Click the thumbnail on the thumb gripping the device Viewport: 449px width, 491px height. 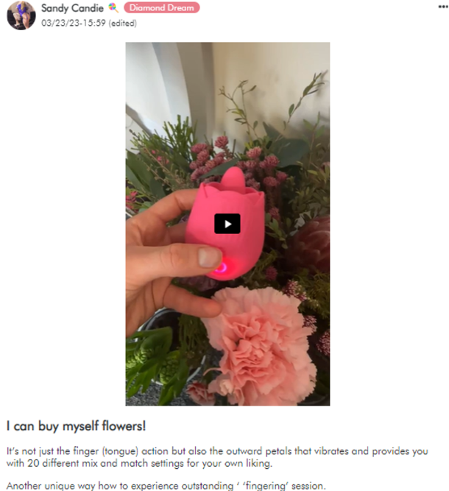tap(208, 257)
